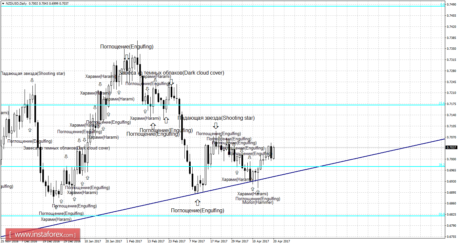The image size is (458, 245).
Task: Click the 23.6 Fibonacci level label
Action: (442, 103)
